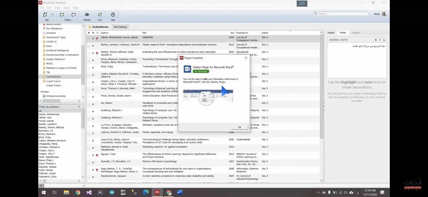428x197 pixels.
Task: Open the Tools menu
Action: point(66,7)
